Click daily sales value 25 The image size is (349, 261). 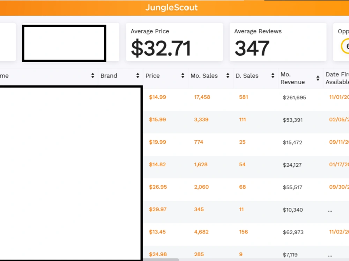(243, 142)
